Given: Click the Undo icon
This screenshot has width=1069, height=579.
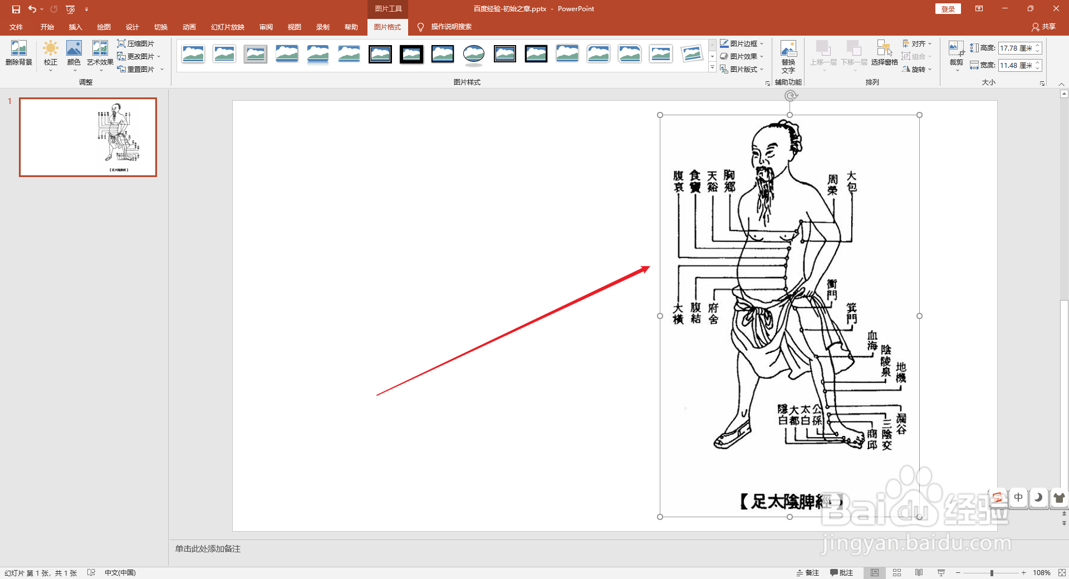Looking at the screenshot, I should (32, 9).
